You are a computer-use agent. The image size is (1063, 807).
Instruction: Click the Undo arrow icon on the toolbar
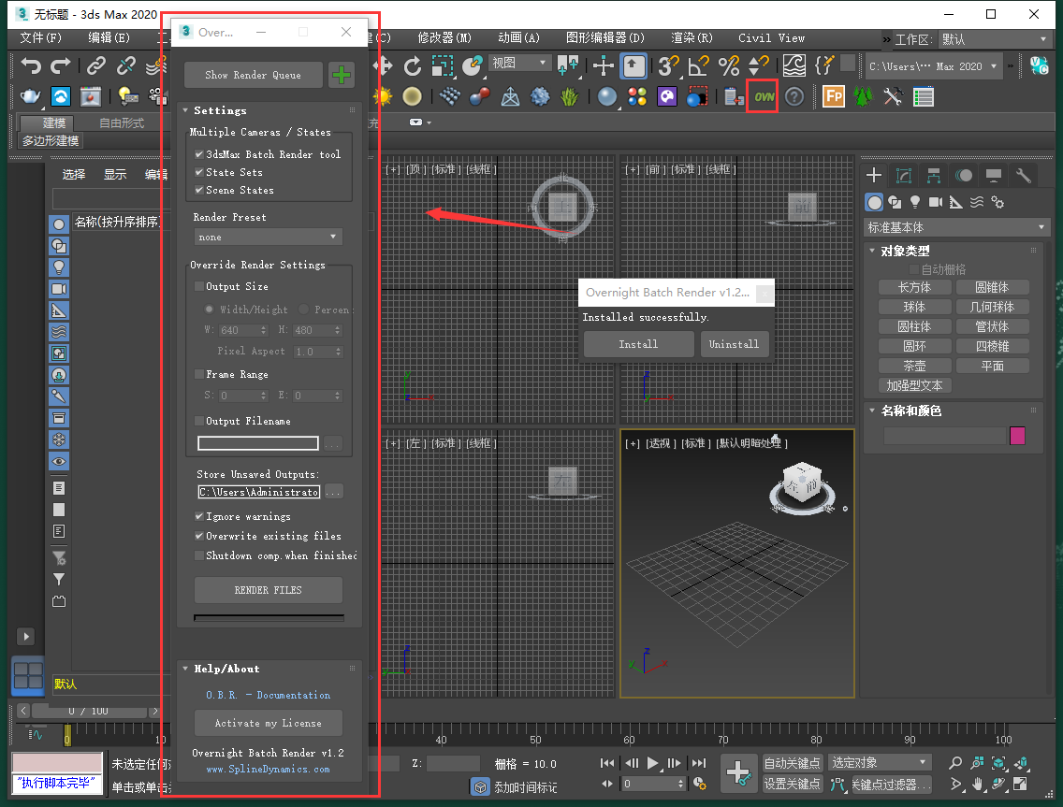(x=30, y=65)
